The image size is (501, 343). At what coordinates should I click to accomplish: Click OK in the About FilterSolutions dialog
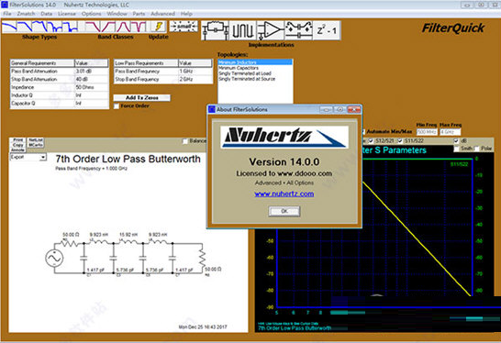[x=284, y=211]
